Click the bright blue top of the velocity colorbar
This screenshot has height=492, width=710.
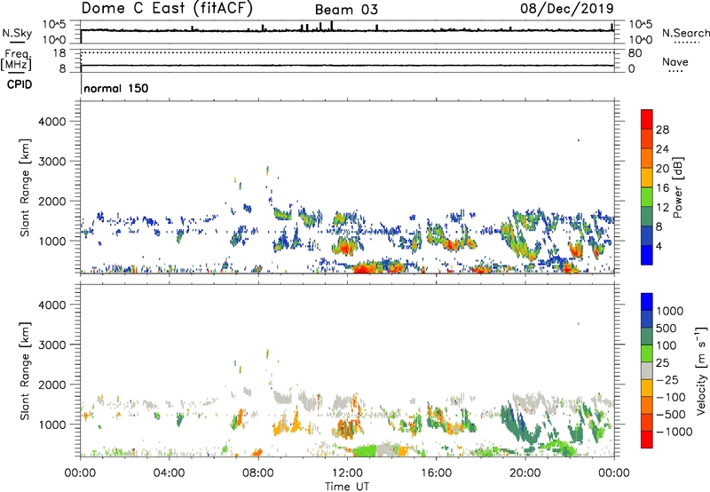pyautogui.click(x=647, y=302)
